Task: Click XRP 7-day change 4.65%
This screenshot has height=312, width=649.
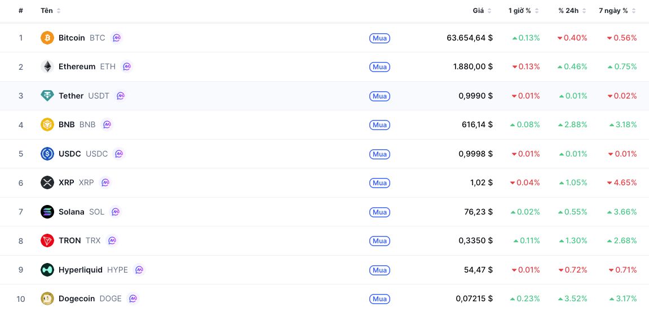Action: 622,182
